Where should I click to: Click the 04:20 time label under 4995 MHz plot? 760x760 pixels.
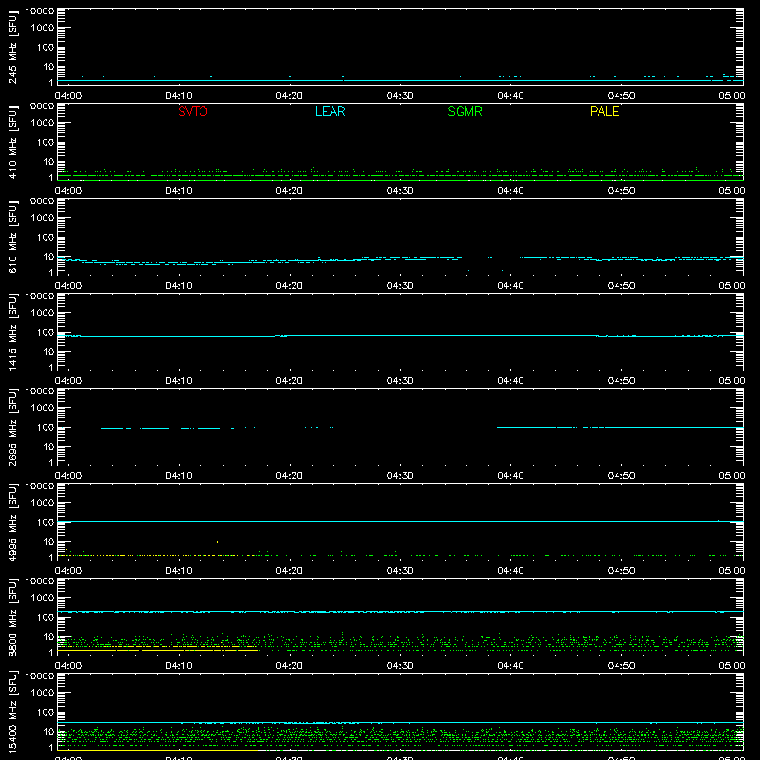pyautogui.click(x=290, y=571)
